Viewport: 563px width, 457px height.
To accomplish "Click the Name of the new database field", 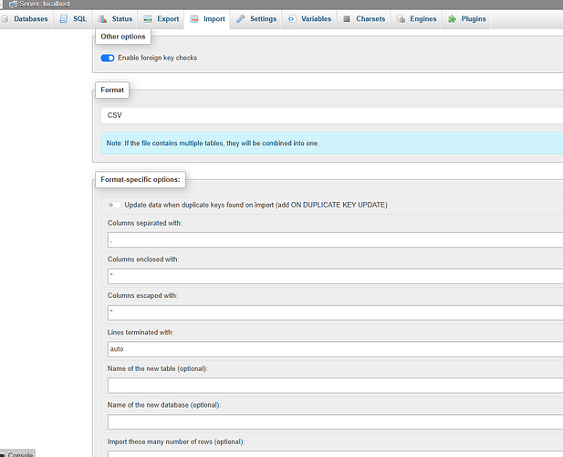I will [x=335, y=421].
